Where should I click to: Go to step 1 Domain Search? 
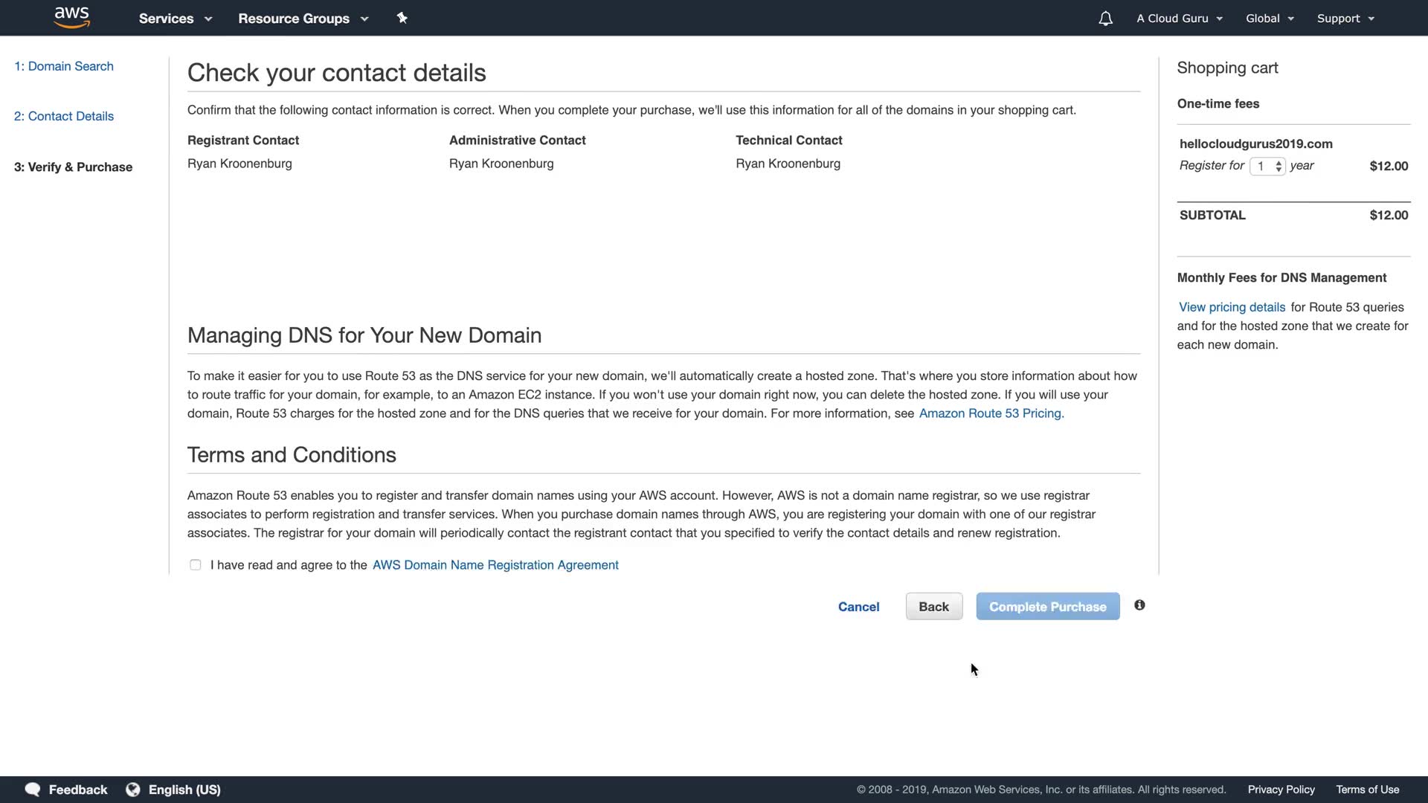(64, 66)
